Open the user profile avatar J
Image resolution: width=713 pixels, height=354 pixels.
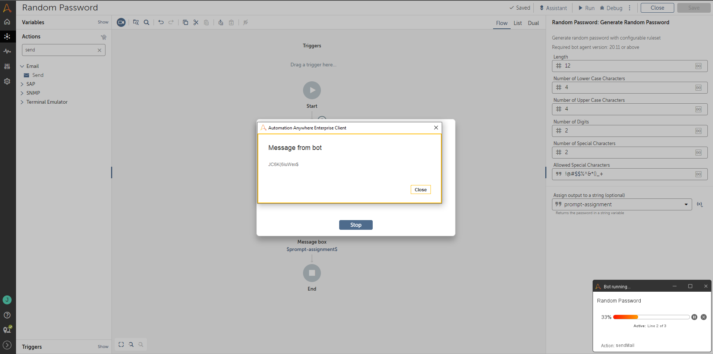click(x=7, y=300)
